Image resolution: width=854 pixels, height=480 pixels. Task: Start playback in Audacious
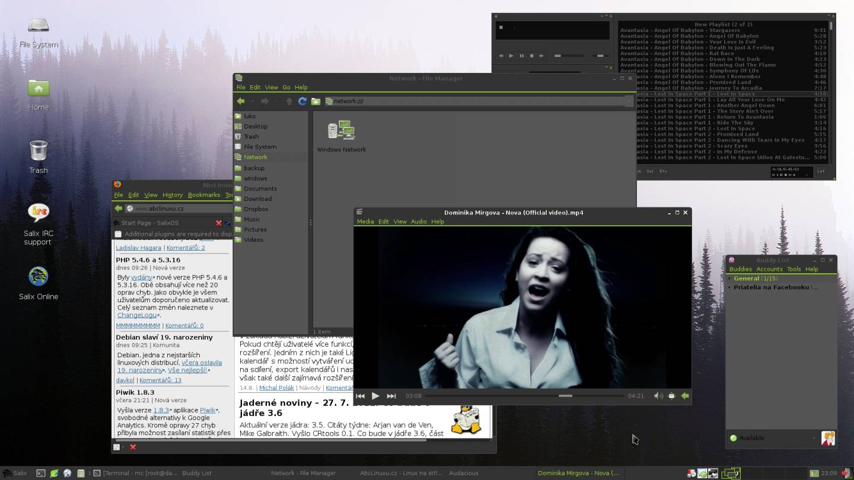tap(511, 56)
